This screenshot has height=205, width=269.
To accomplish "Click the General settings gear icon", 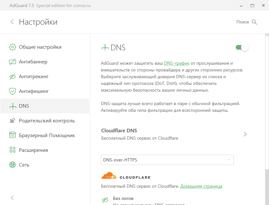I will pos(12,47).
